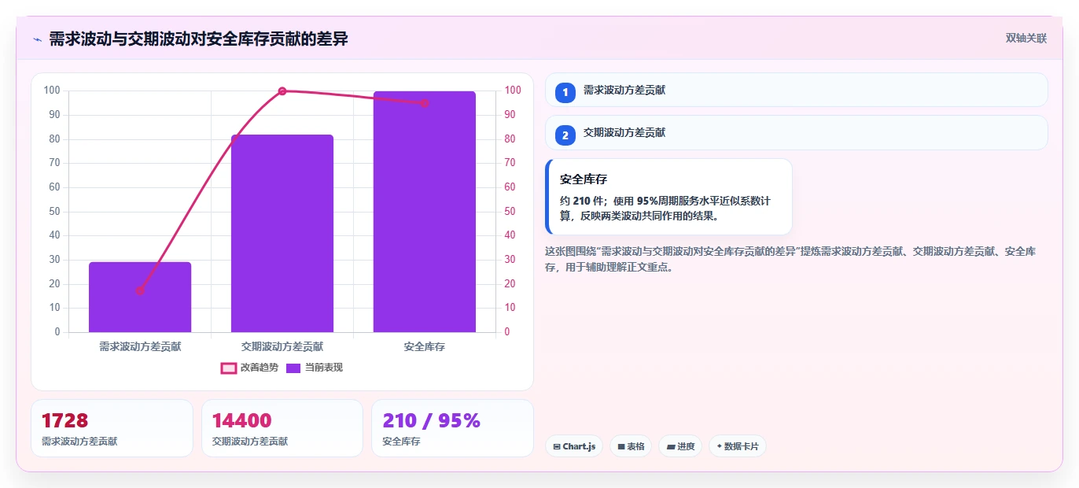This screenshot has height=488, width=1079.
Task: Click the trend line point above 安全库存
Action: 425,103
